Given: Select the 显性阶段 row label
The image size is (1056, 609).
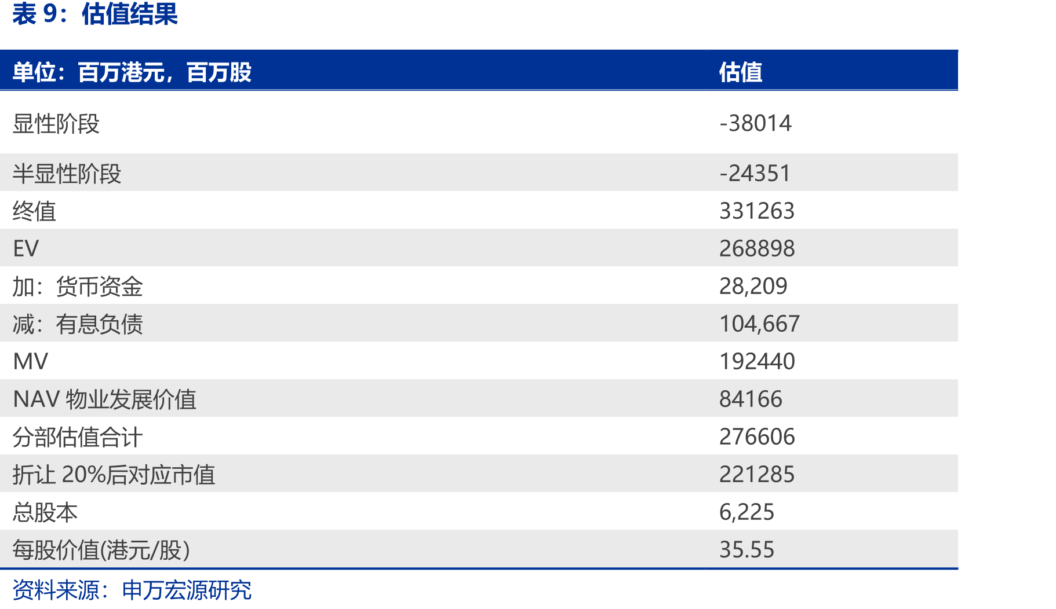Looking at the screenshot, I should pyautogui.click(x=56, y=123).
